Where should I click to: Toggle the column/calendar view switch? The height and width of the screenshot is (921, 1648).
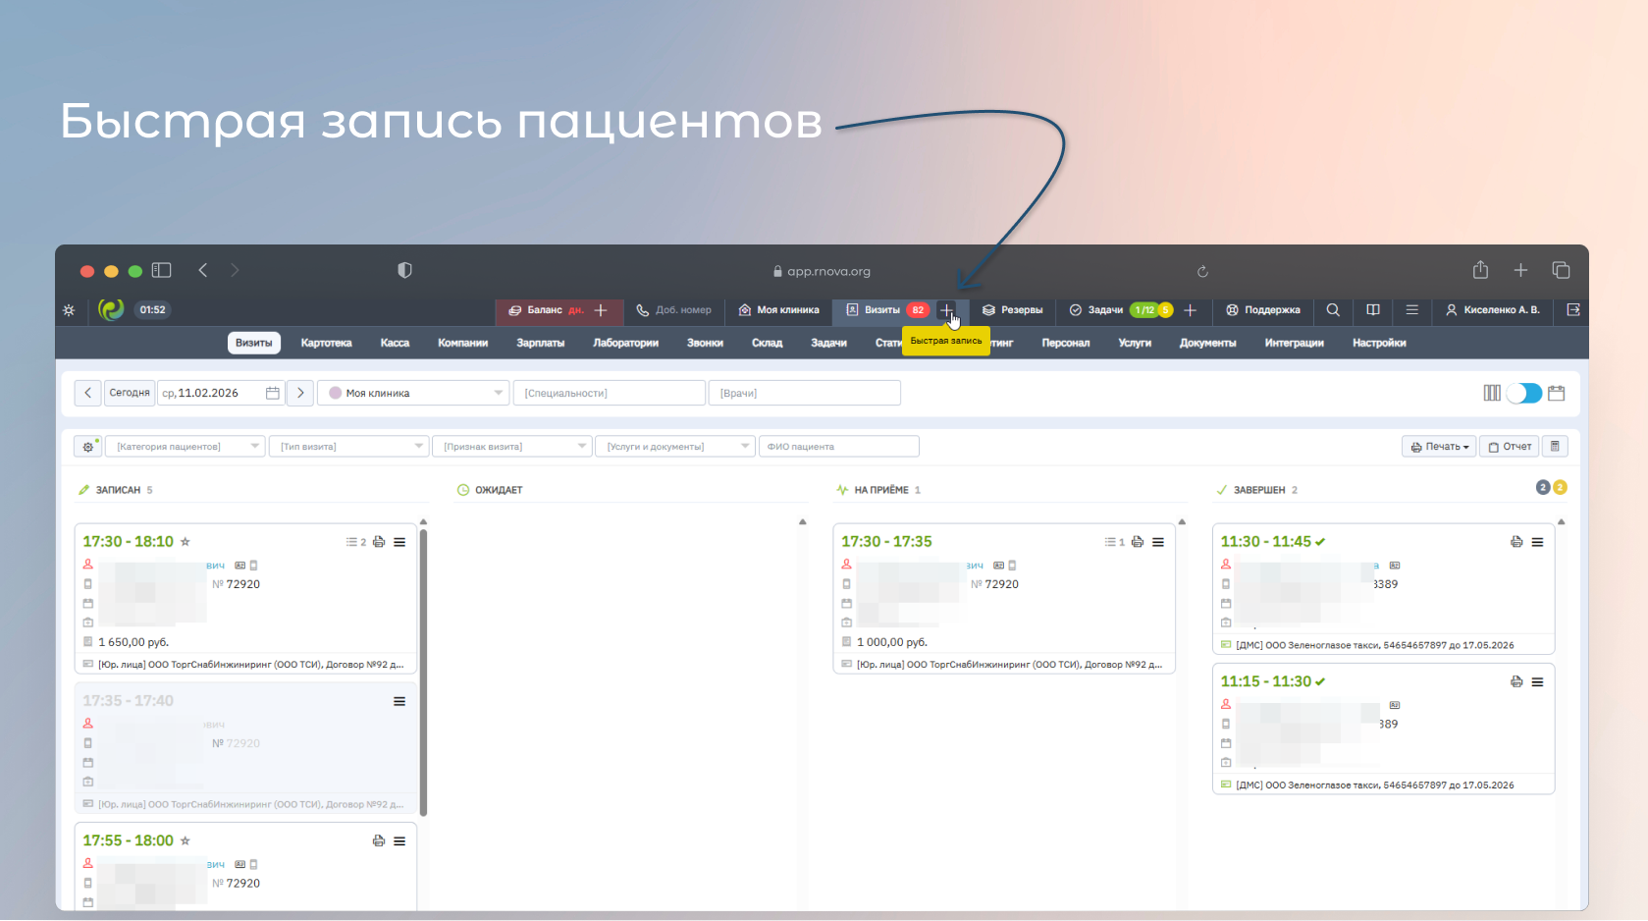click(1524, 393)
